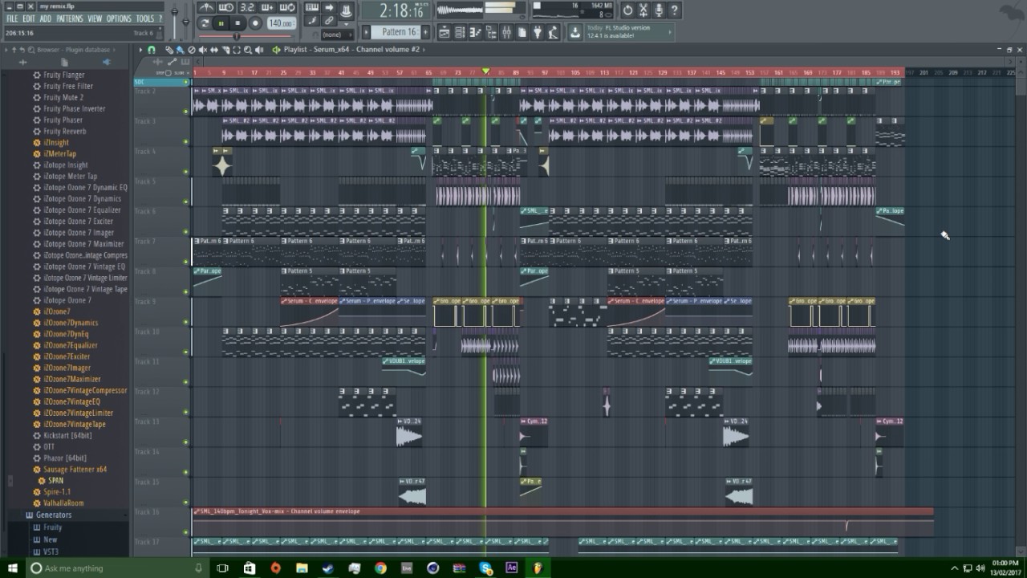Screen dimensions: 1027x578
Task: Open the OPTIONS menu
Action: click(x=119, y=18)
